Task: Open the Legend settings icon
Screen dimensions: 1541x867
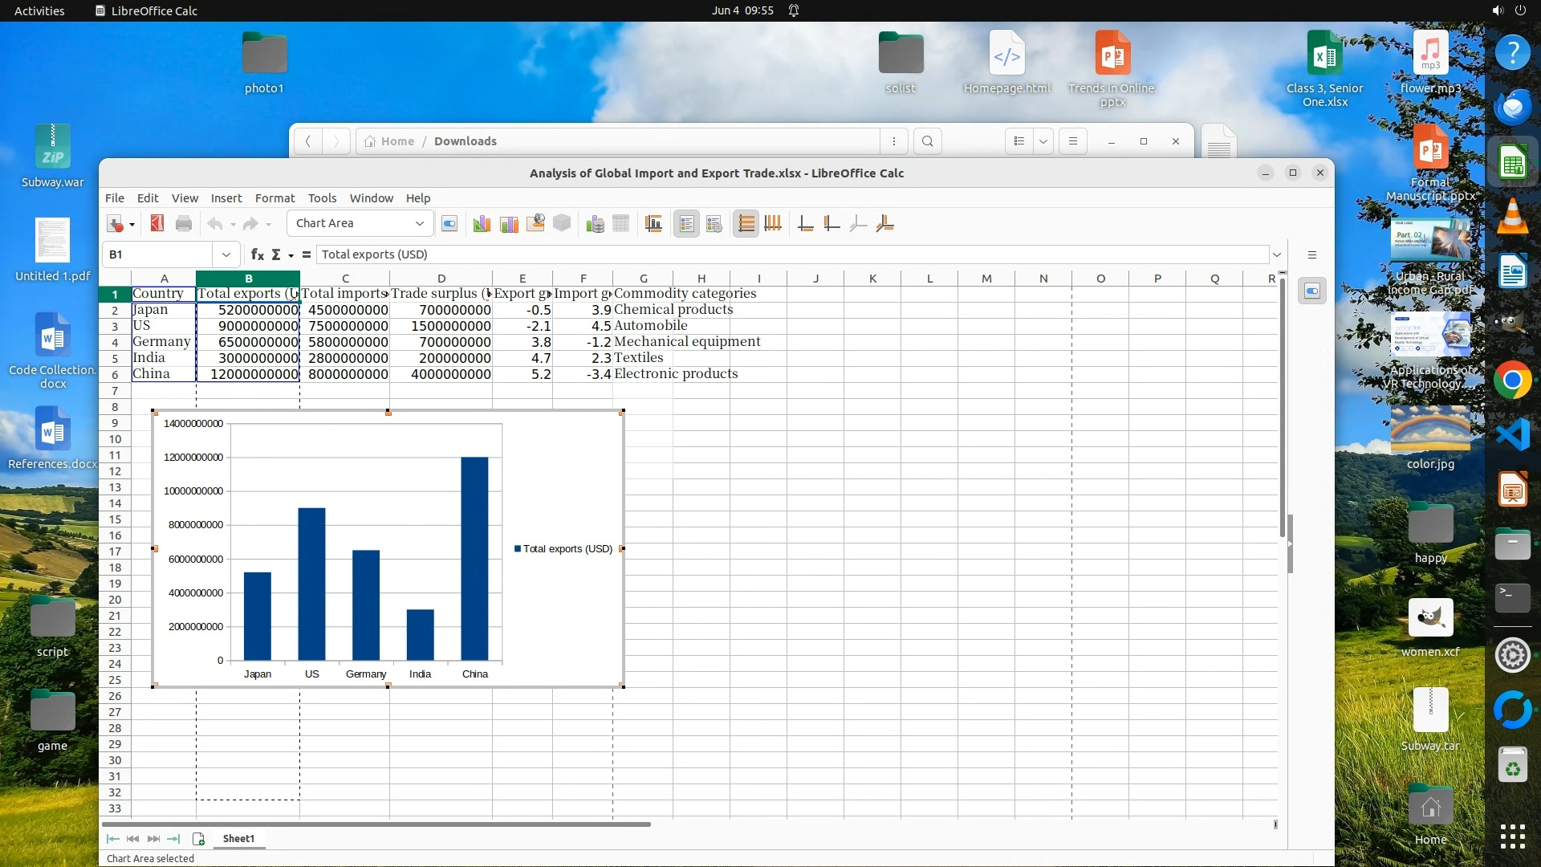Action: point(714,224)
